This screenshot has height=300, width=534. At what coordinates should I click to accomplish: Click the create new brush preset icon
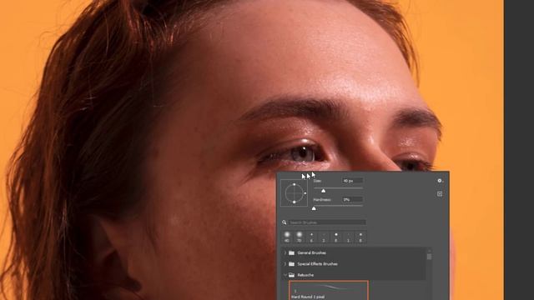point(440,194)
